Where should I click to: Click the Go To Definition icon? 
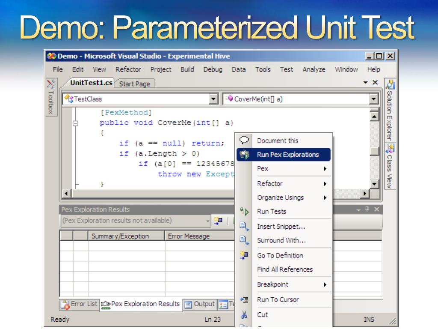click(244, 255)
